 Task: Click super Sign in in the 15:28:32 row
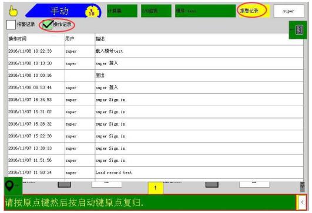click(199, 124)
